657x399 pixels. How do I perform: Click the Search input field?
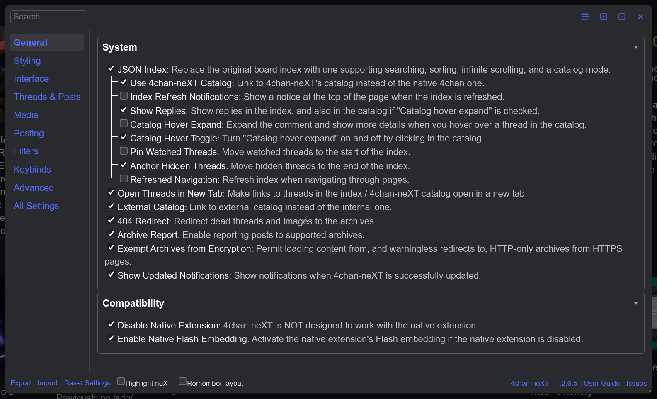pos(48,17)
